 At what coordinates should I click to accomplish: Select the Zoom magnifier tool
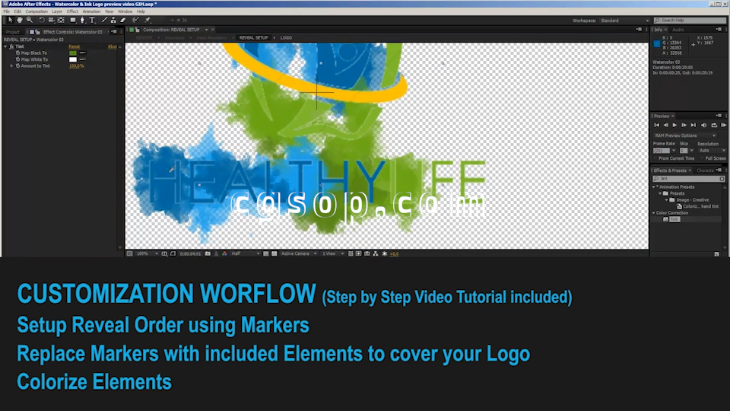click(x=30, y=20)
